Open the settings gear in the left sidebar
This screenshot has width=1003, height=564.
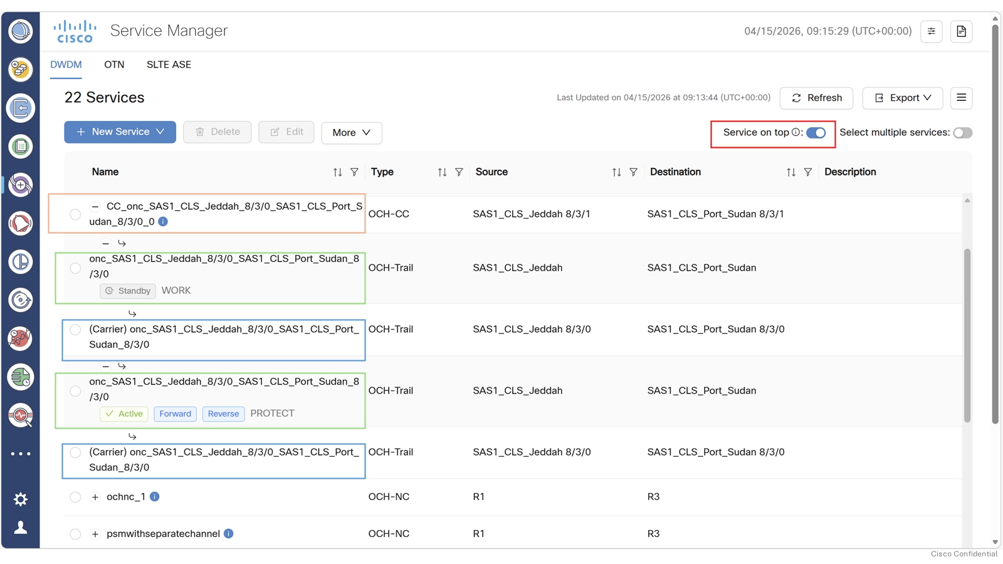click(x=21, y=499)
